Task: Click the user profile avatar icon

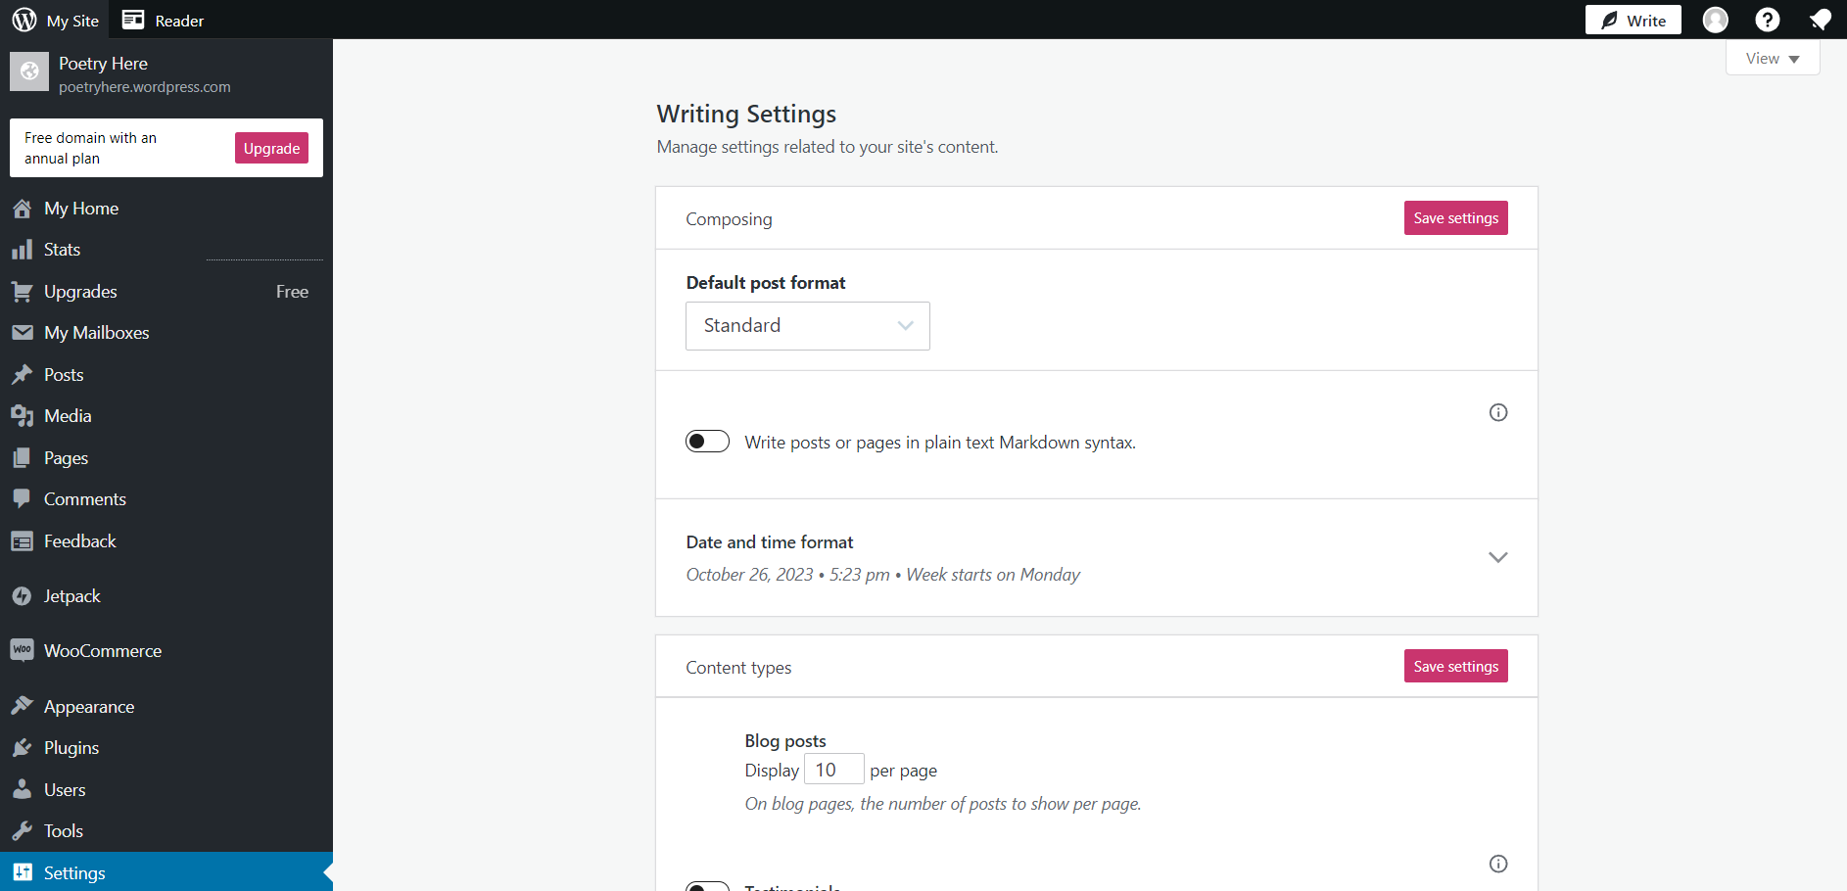Action: point(1716,20)
